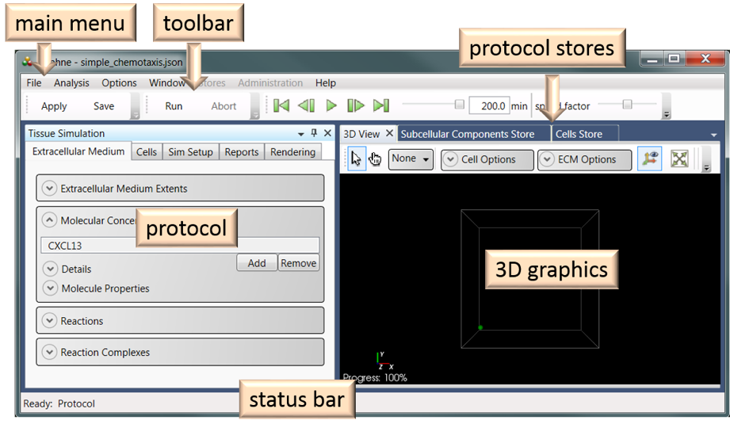Open the playback toolbar overflow handle

point(667,106)
